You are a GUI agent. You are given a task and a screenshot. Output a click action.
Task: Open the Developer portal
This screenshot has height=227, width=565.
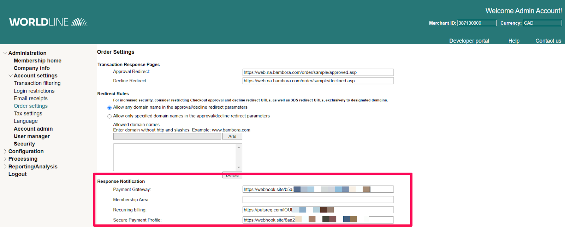point(469,41)
